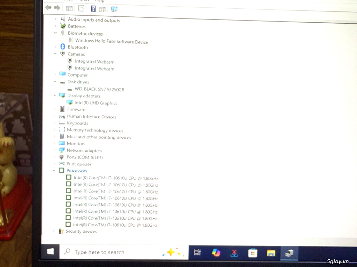Expand the Batteries node
This screenshot has height=267, width=357.
[55, 26]
